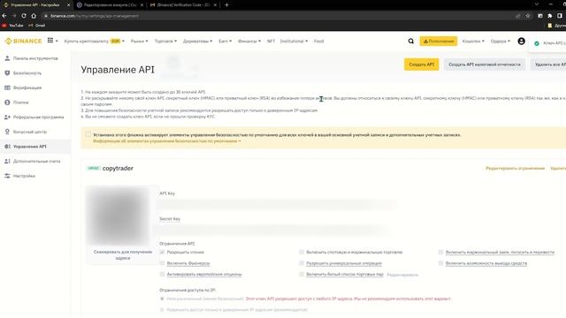Viewport: 566px width, 318px height.
Task: Enable Активировать европейские опционы checkbox
Action: click(x=162, y=275)
